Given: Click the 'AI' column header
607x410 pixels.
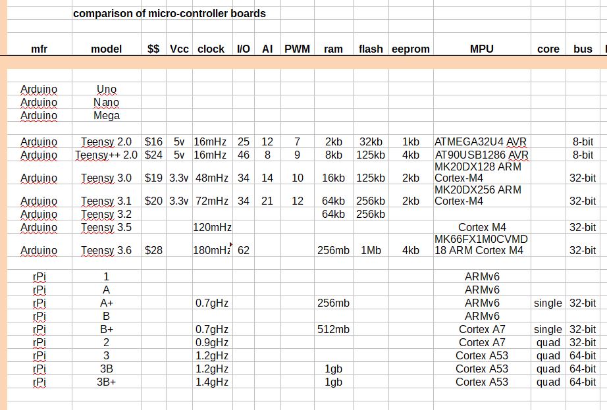Looking at the screenshot, I should point(267,49).
